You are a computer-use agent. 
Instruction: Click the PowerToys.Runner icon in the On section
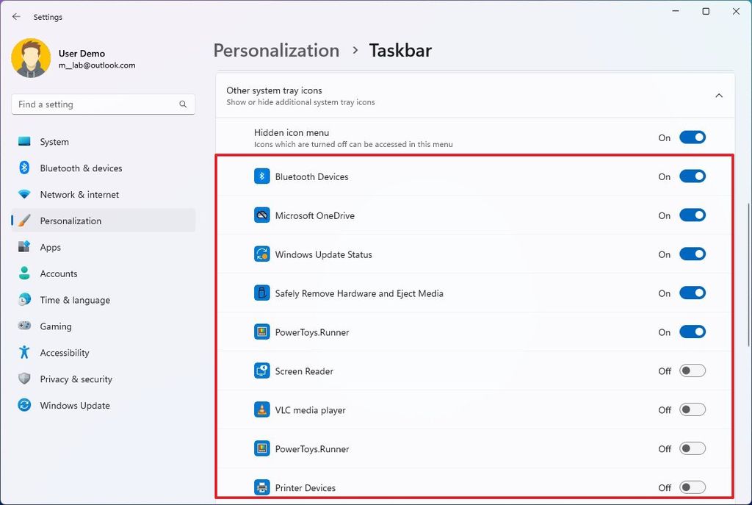[262, 332]
